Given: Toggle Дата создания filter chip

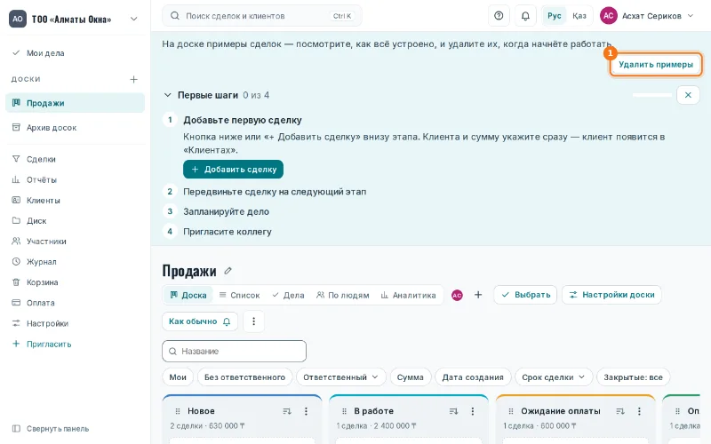Looking at the screenshot, I should click(473, 377).
